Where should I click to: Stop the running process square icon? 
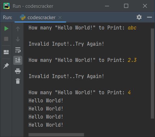6,39
